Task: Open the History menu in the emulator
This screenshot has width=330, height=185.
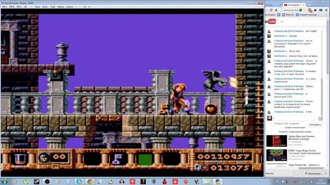Action: pos(61,7)
